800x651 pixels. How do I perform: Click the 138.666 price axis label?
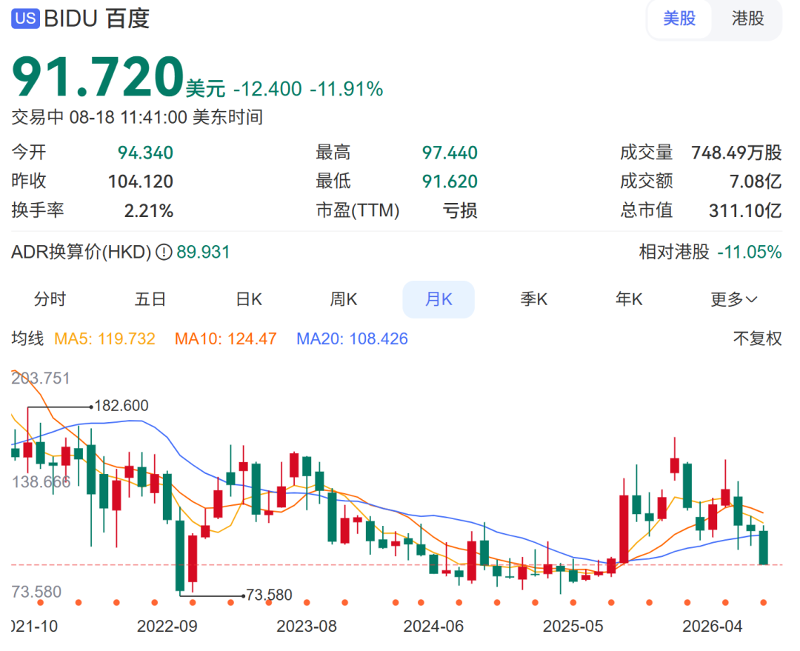(x=41, y=481)
